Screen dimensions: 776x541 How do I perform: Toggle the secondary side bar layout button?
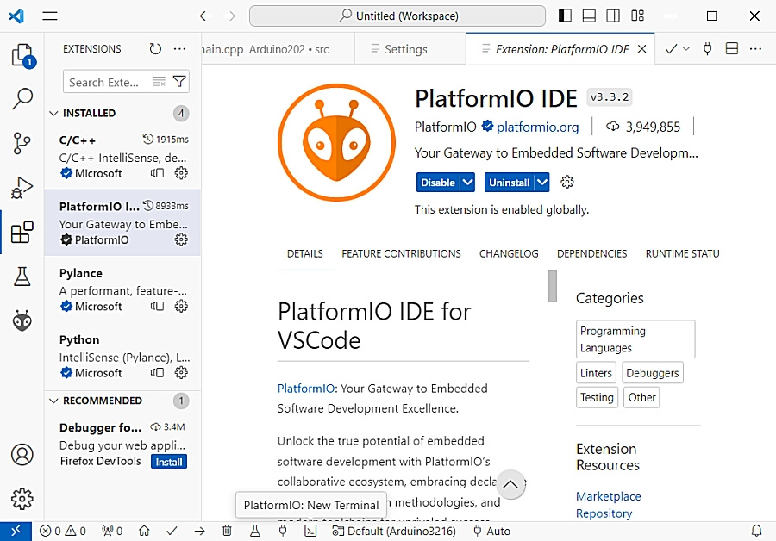613,16
